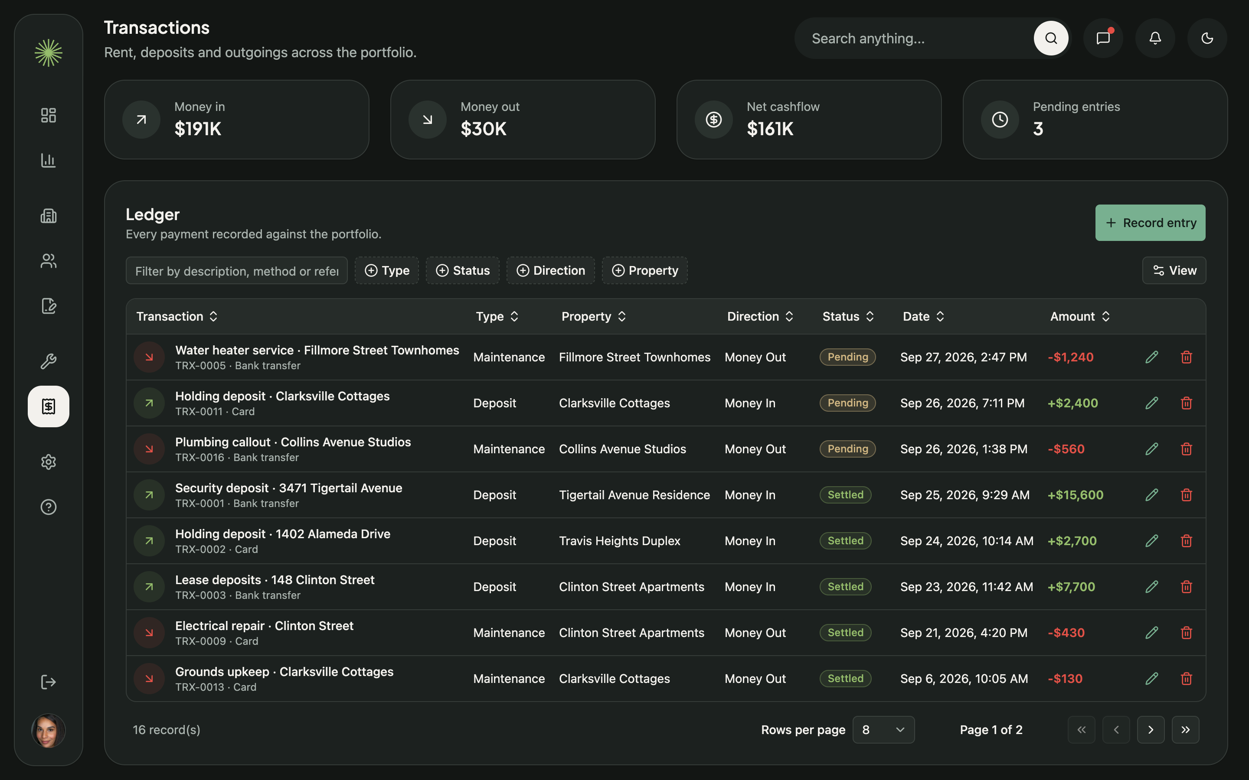Open the Rows per page dropdown

pos(883,729)
